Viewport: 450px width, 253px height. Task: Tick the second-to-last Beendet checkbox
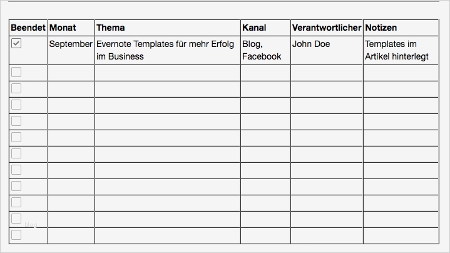coord(16,219)
